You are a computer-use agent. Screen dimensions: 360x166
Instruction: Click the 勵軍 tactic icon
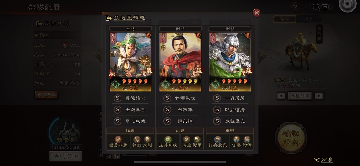(197, 139)
